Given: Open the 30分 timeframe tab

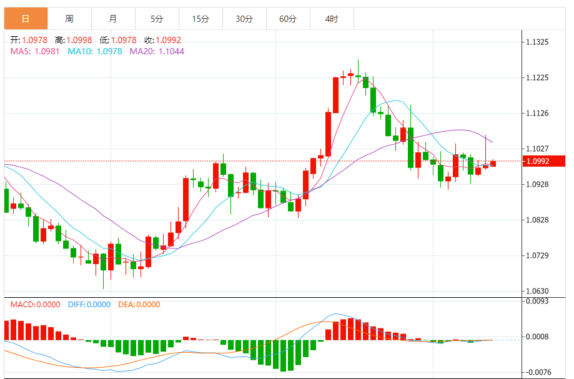Looking at the screenshot, I should [245, 19].
